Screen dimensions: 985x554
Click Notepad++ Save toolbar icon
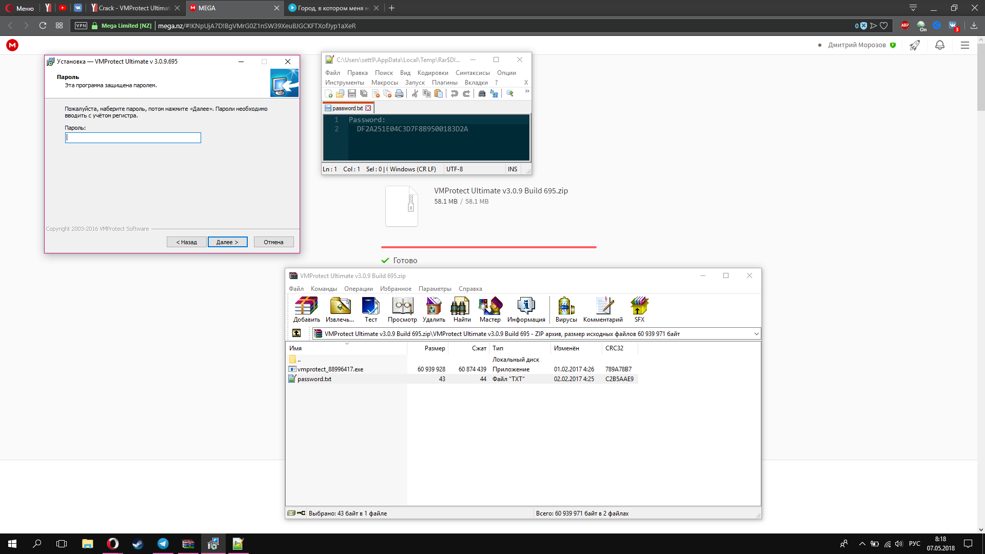coord(352,93)
